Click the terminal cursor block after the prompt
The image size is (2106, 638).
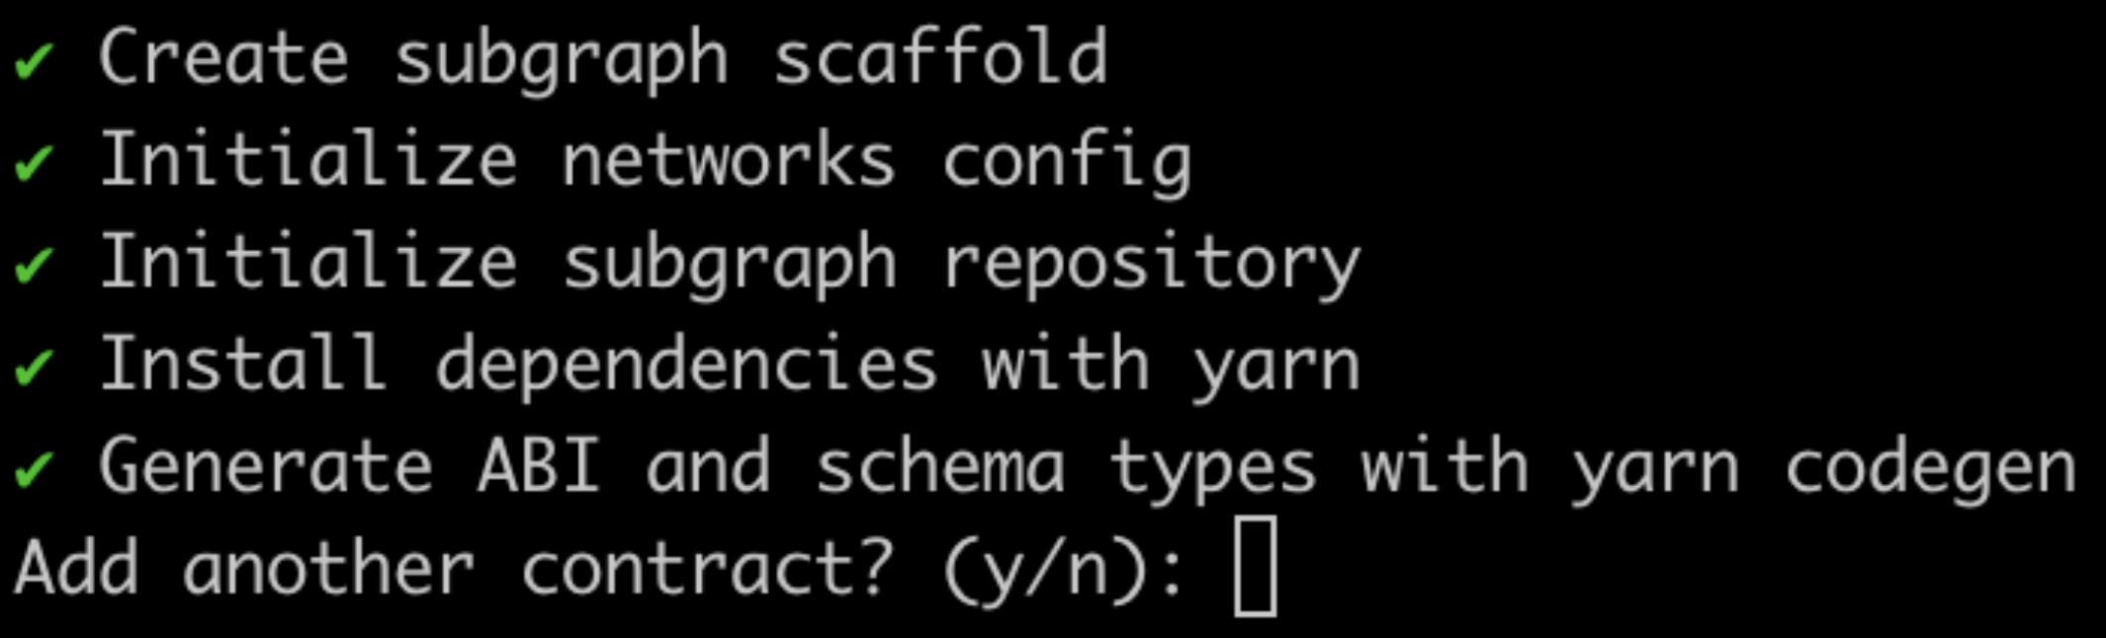pyautogui.click(x=1256, y=566)
